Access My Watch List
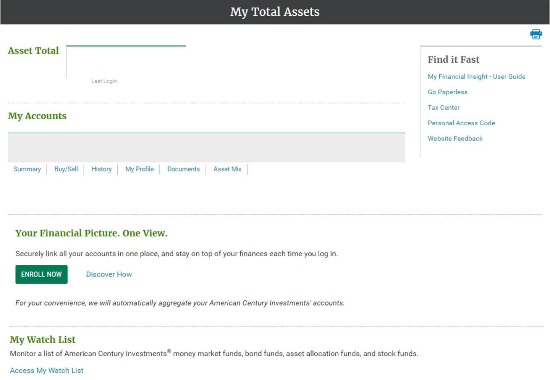This screenshot has width=550, height=380. pos(46,370)
